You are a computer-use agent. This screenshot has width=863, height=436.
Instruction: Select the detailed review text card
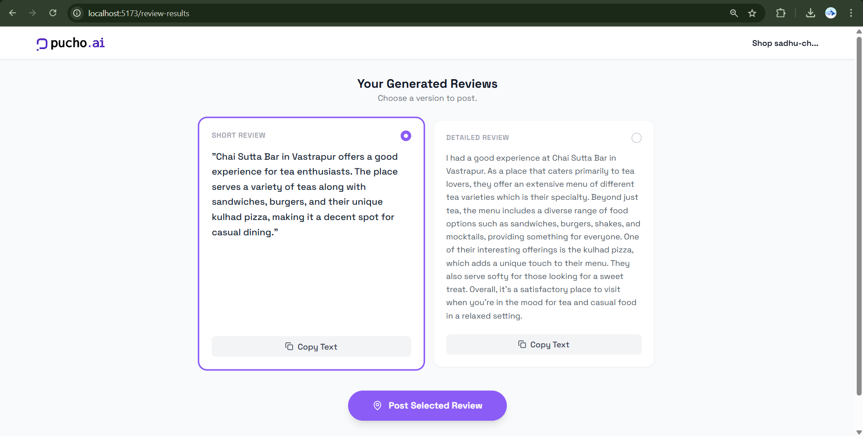(543, 236)
